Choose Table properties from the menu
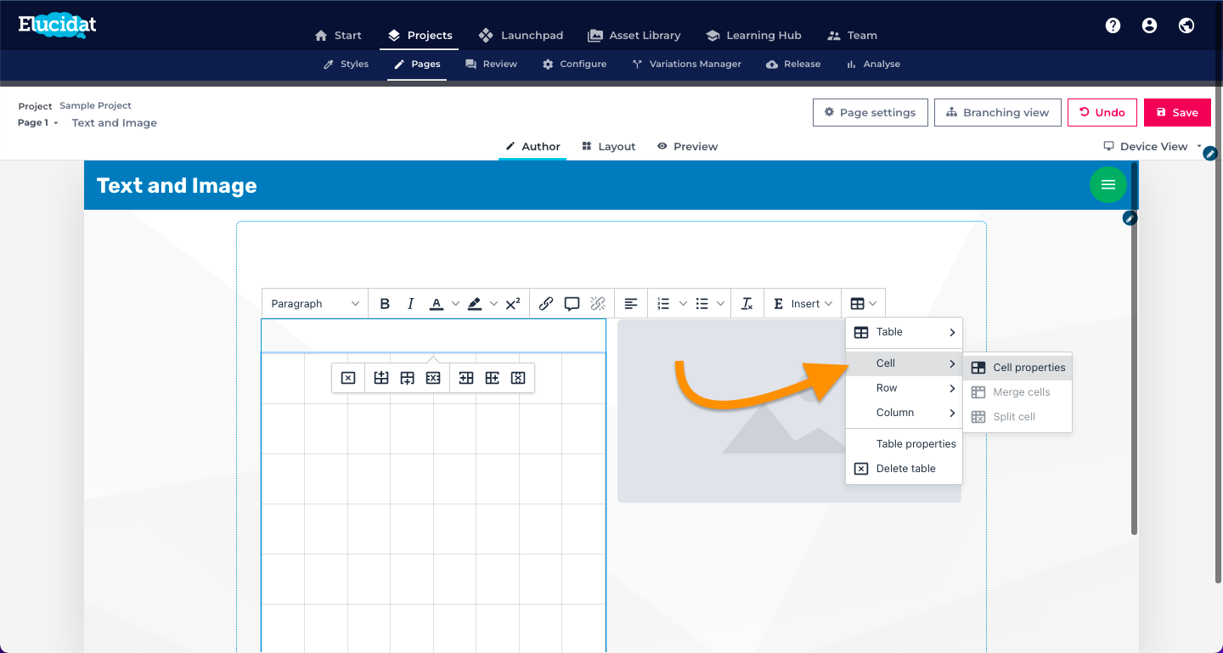Screen dimensions: 1223x653 [904, 444]
